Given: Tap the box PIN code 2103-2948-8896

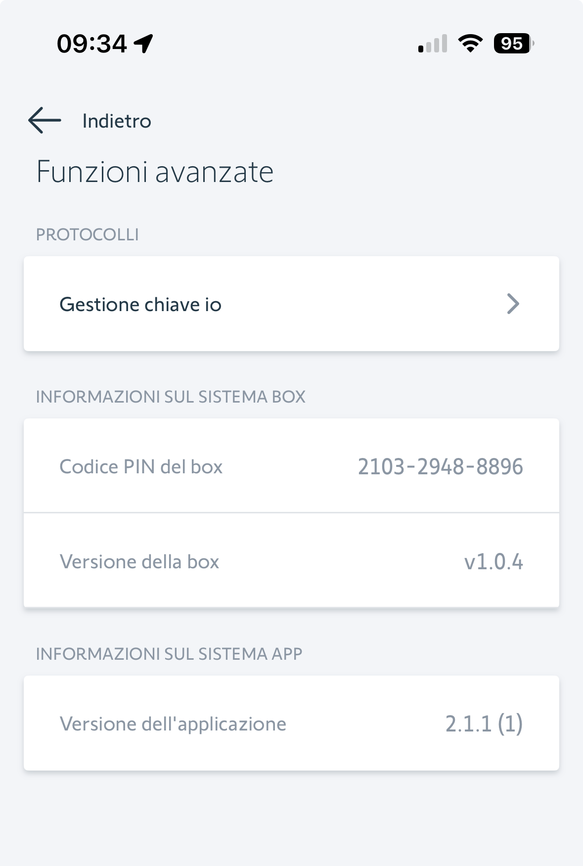Looking at the screenshot, I should pyautogui.click(x=440, y=466).
